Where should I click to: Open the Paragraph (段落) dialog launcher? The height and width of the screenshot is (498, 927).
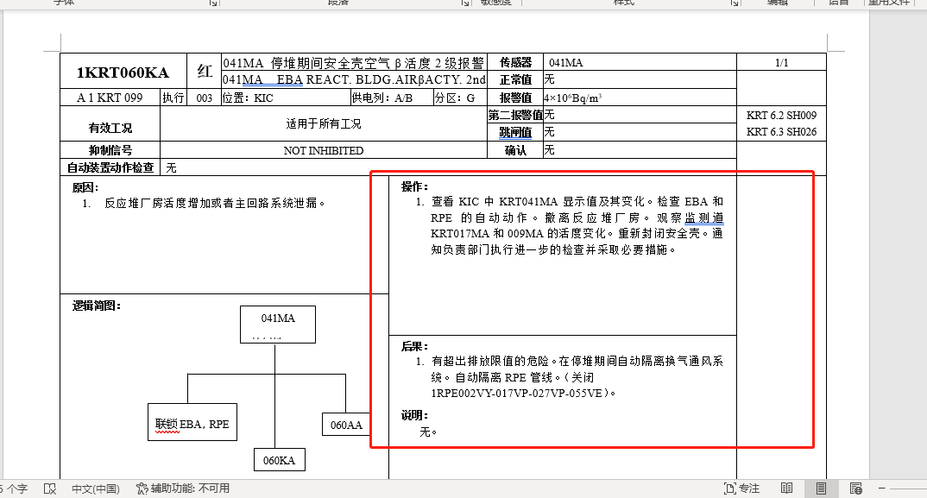coord(465,3)
